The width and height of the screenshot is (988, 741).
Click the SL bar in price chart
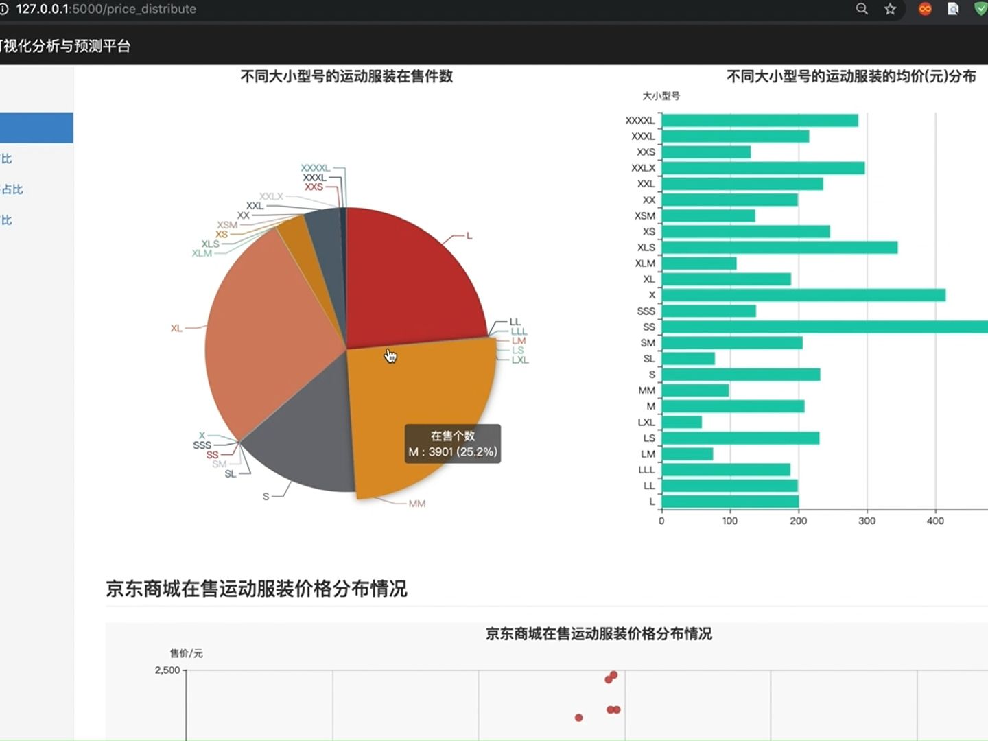(x=688, y=358)
